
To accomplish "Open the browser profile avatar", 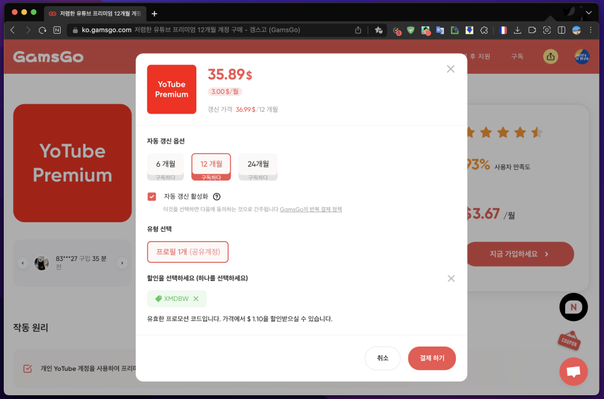I will tap(576, 30).
